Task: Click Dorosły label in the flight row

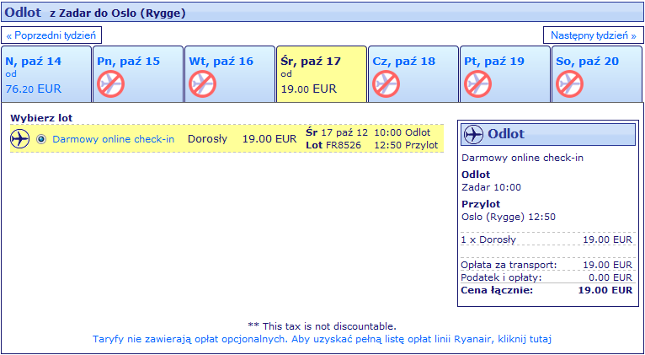Action: tap(207, 139)
